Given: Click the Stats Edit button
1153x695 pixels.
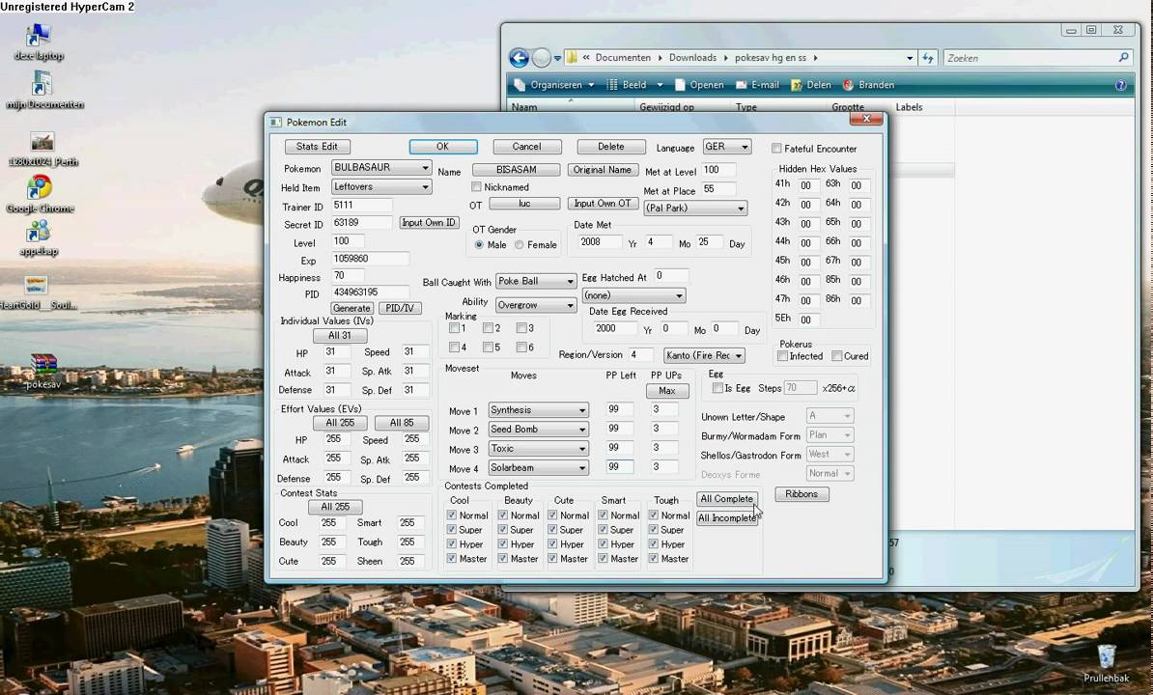Looking at the screenshot, I should pos(317,146).
